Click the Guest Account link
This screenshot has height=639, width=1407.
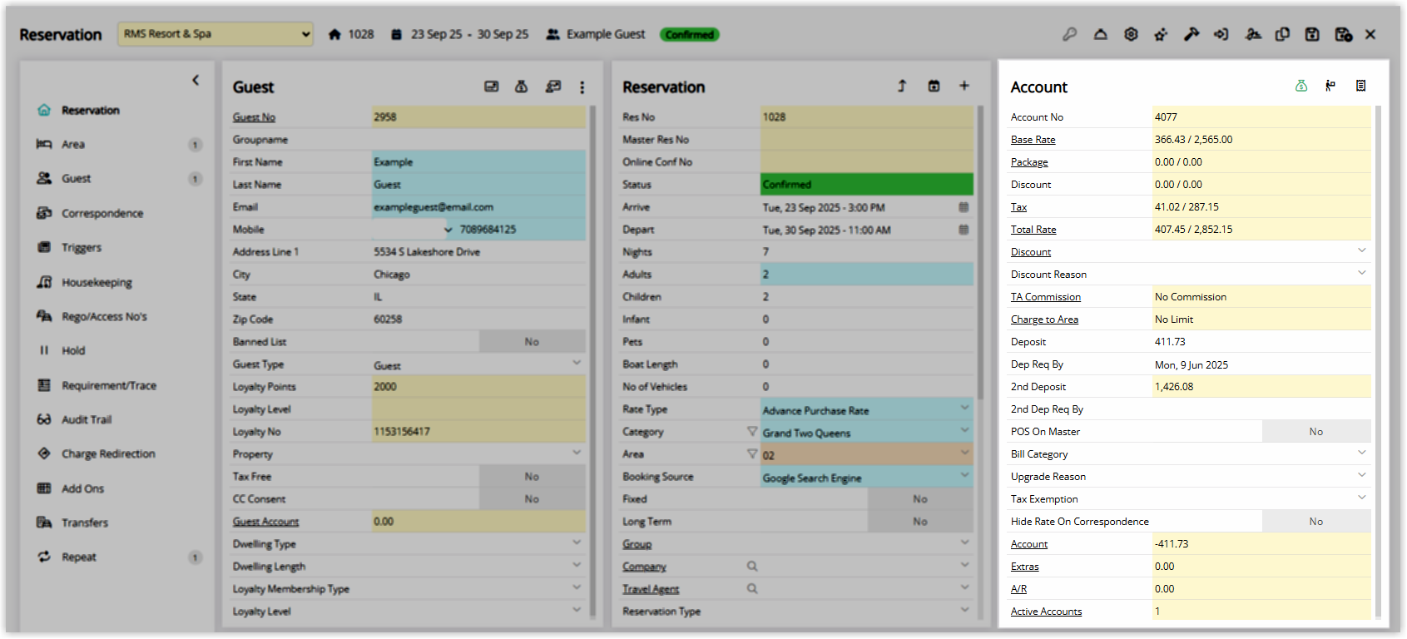pos(265,522)
